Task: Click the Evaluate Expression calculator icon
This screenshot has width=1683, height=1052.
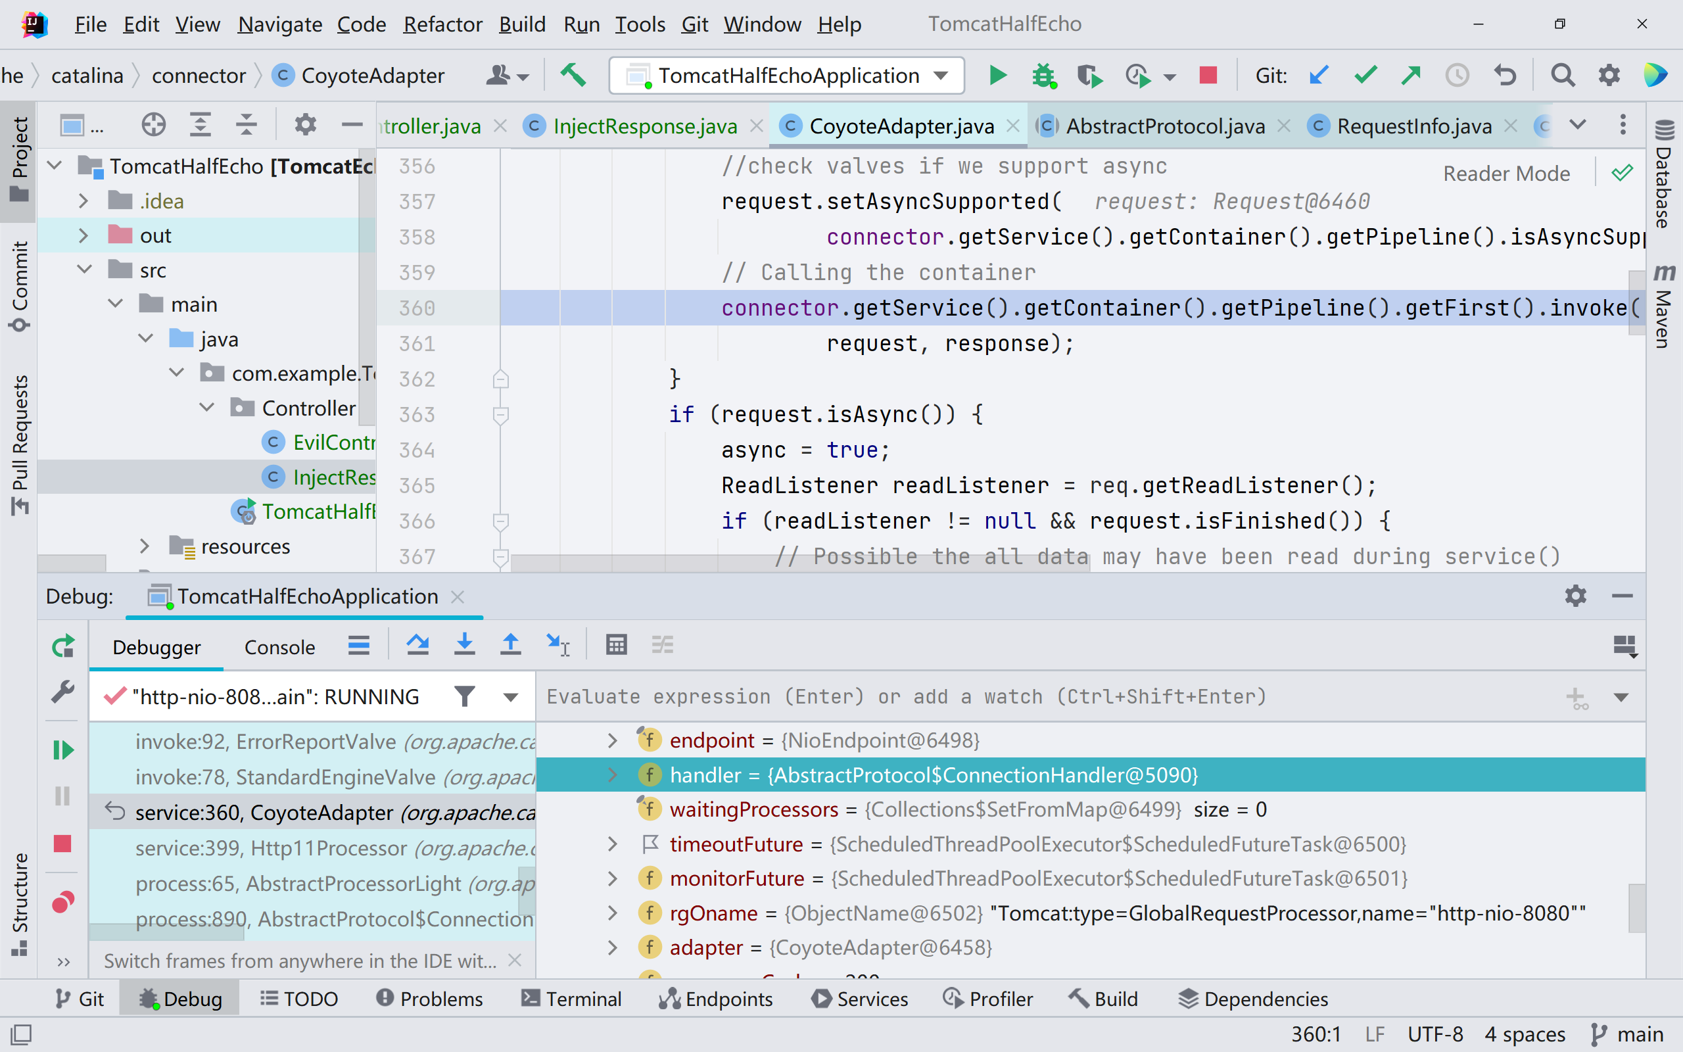Action: (616, 645)
